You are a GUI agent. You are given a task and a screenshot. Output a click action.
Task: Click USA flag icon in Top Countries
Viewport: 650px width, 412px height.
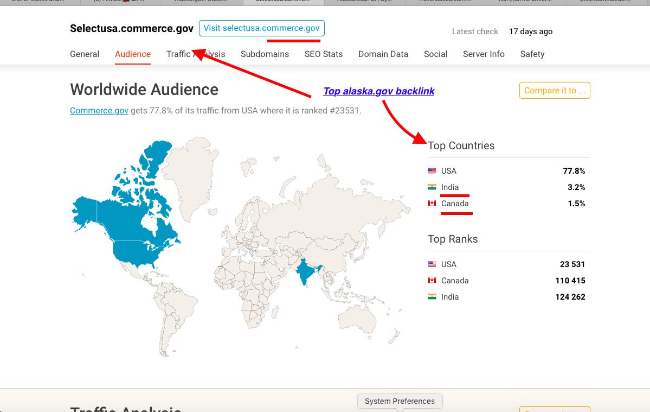coord(432,170)
